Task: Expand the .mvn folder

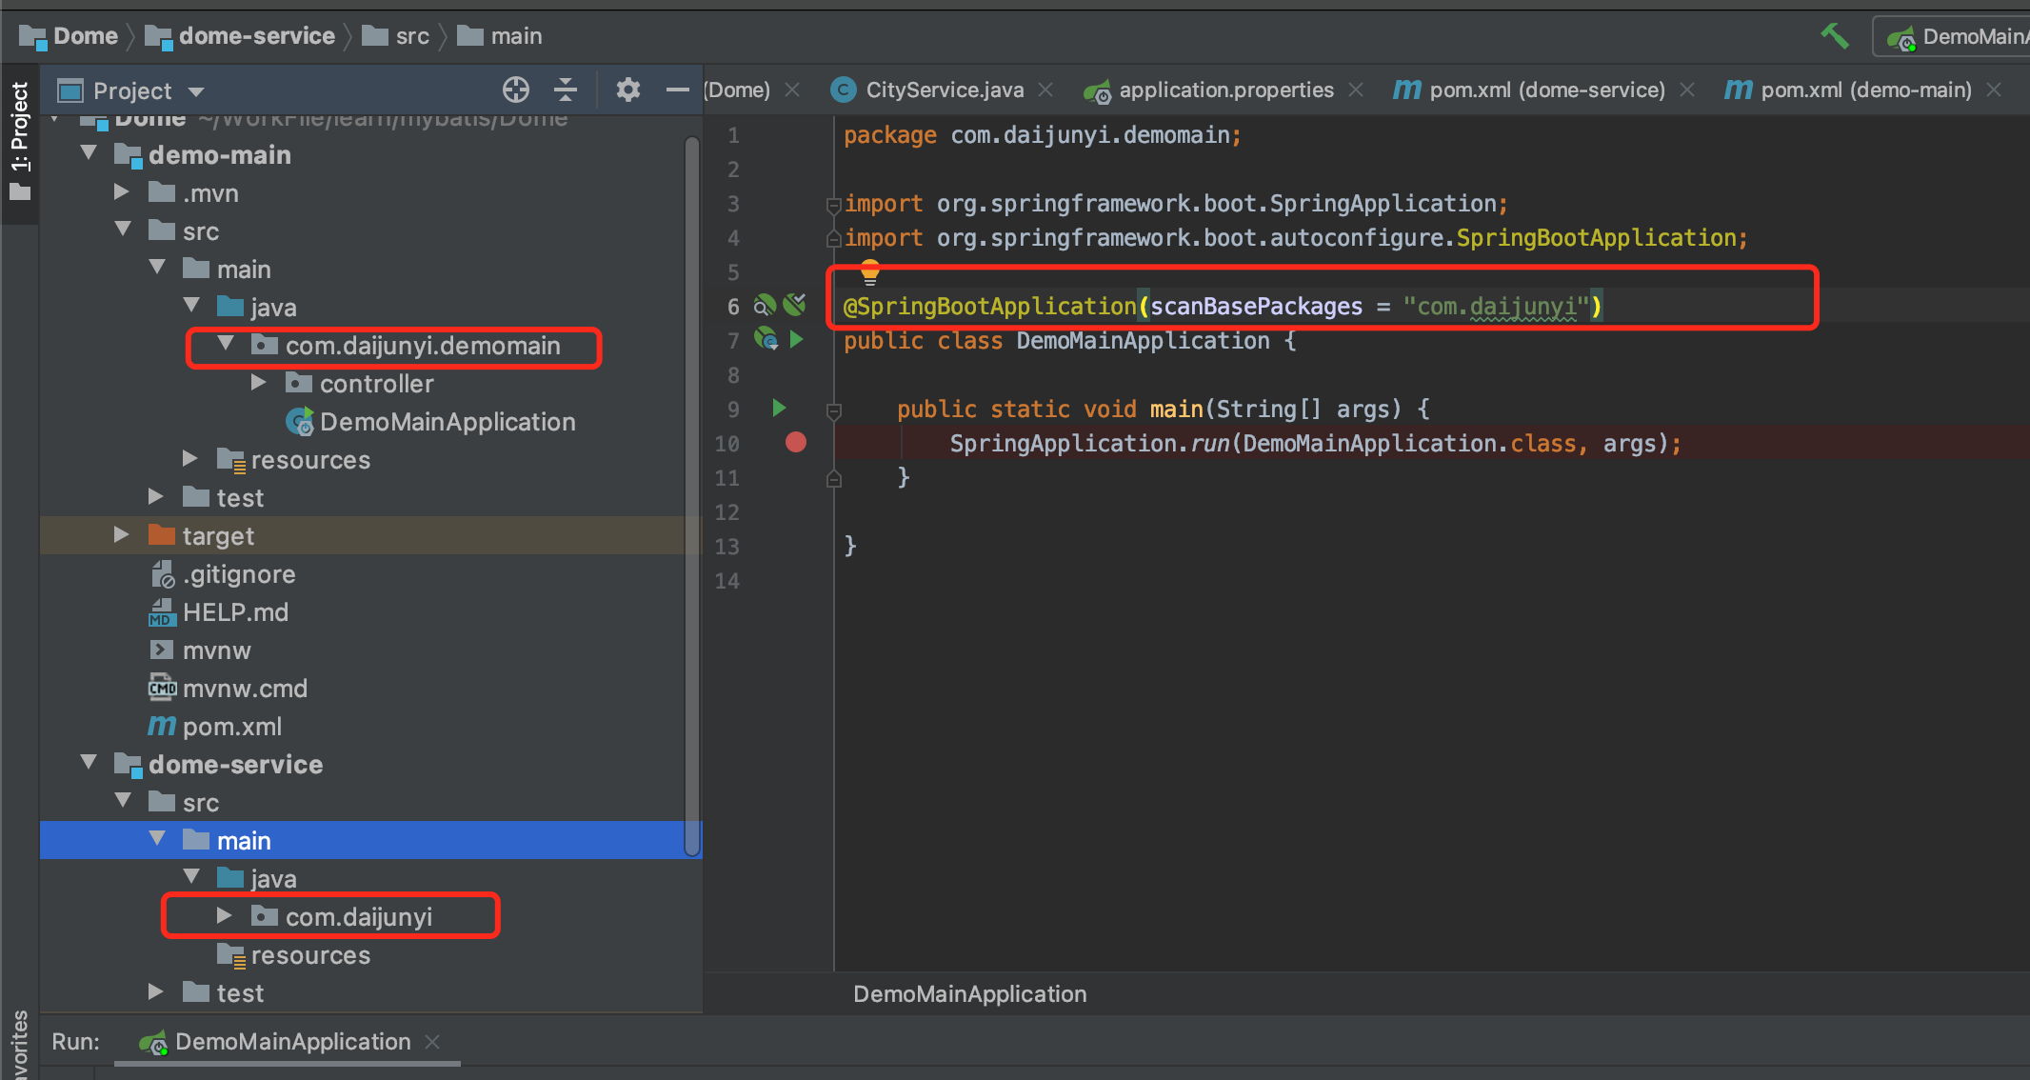Action: (122, 192)
